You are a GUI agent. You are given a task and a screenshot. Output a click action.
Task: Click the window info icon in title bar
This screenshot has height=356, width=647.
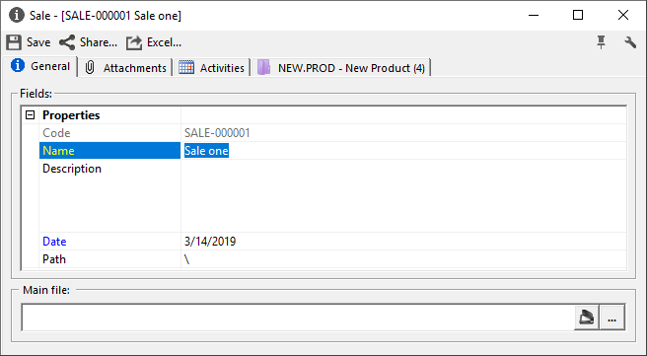[17, 15]
